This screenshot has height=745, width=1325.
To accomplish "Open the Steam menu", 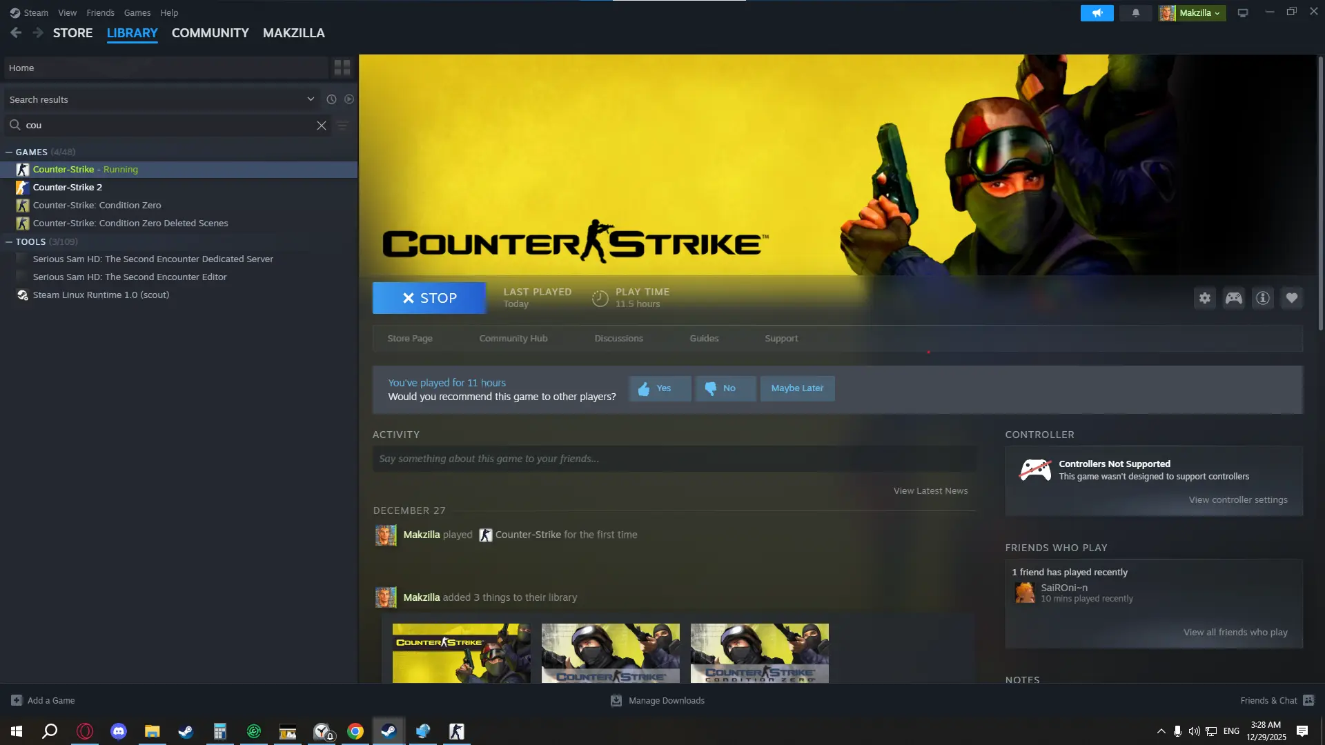I will coord(29,13).
